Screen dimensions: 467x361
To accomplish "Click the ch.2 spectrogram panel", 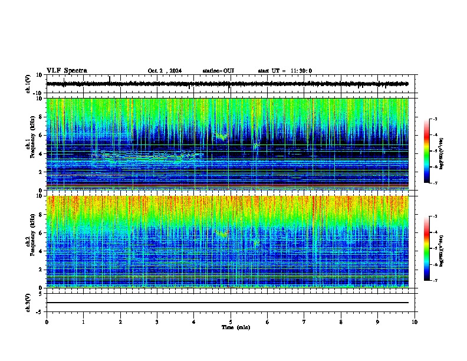I will coord(227,242).
